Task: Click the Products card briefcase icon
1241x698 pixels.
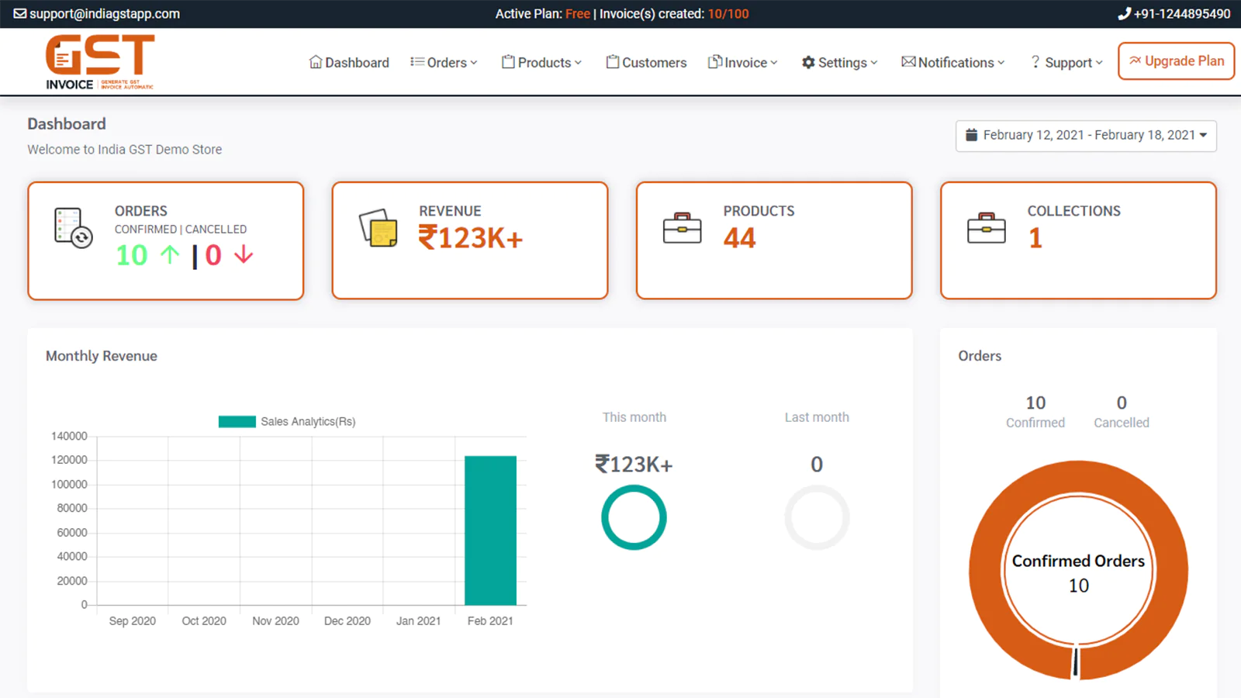Action: click(x=682, y=228)
